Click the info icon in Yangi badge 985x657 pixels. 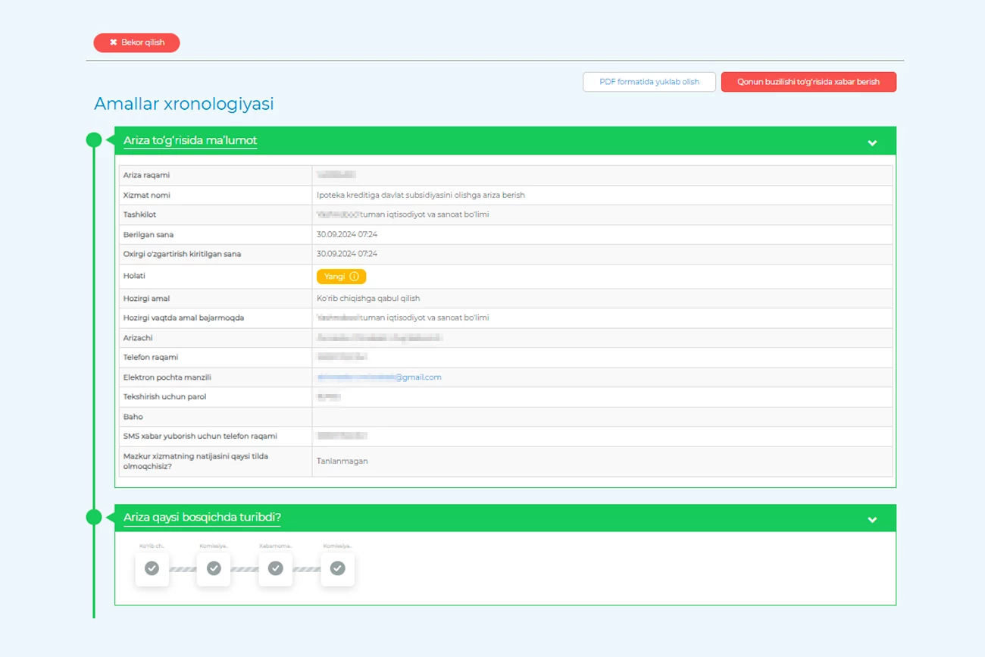(354, 277)
